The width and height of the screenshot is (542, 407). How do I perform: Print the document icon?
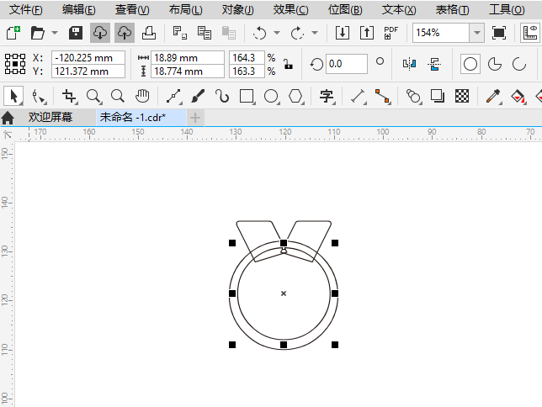tap(149, 33)
